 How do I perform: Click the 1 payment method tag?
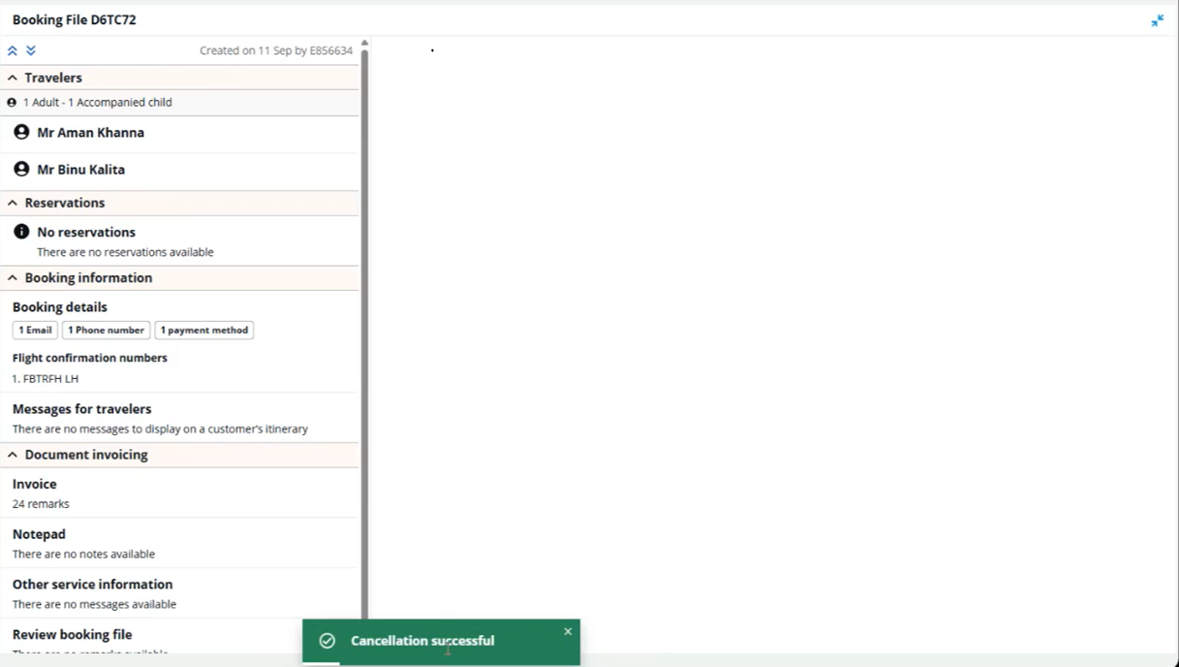[x=203, y=331]
